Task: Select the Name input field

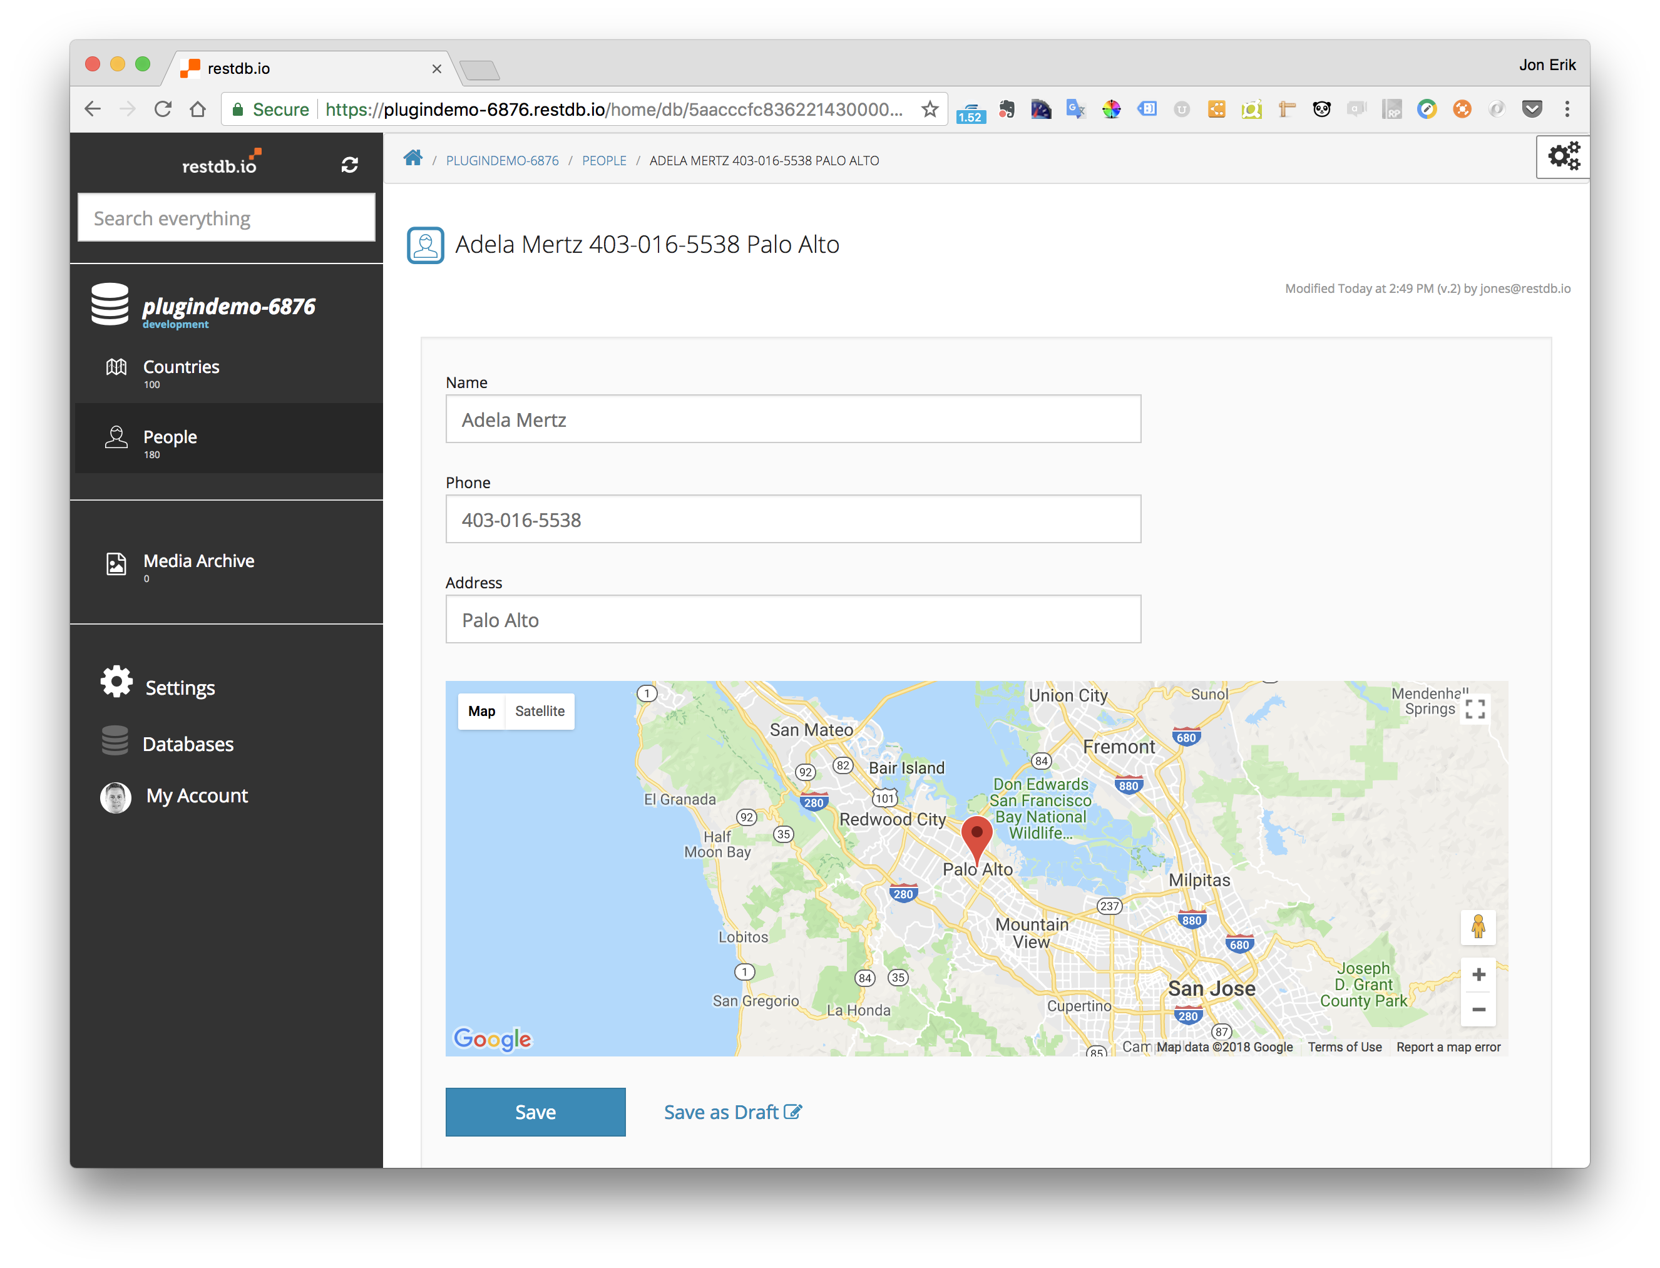Action: tap(792, 419)
